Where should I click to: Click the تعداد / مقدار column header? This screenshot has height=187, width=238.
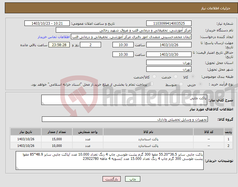click(x=57, y=132)
